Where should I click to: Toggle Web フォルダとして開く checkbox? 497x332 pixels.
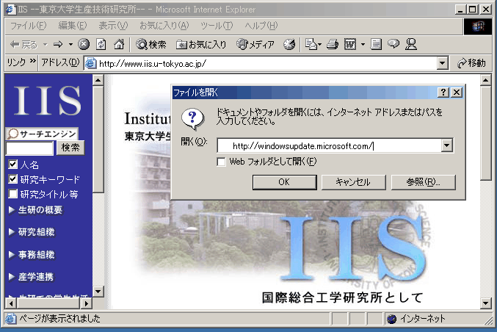tap(221, 162)
